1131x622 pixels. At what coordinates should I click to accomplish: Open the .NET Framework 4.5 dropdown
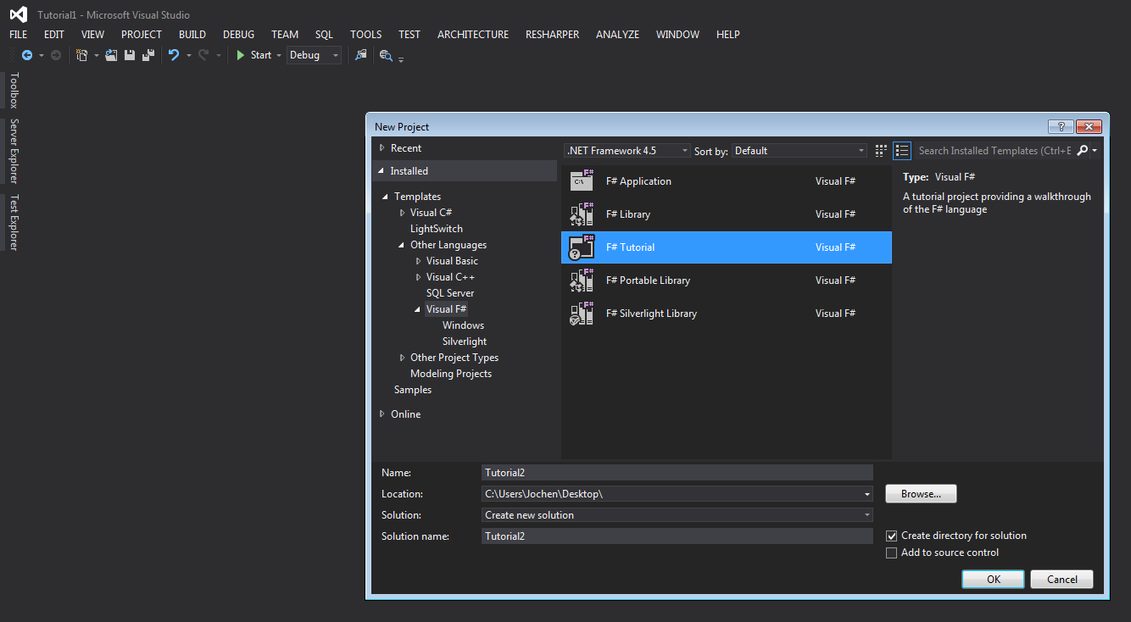click(x=627, y=151)
